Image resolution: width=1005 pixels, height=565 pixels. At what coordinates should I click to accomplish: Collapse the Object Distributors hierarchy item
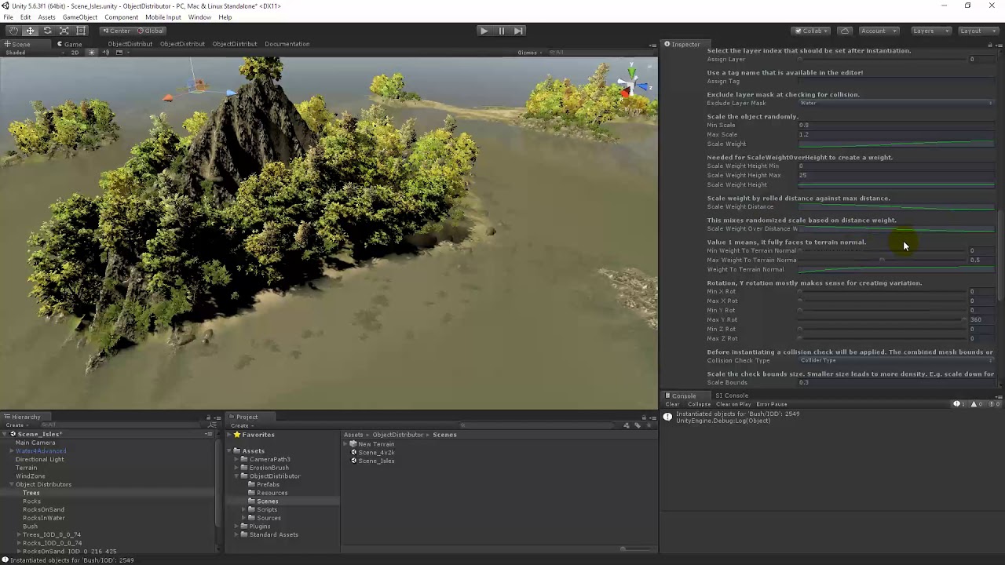click(x=12, y=484)
